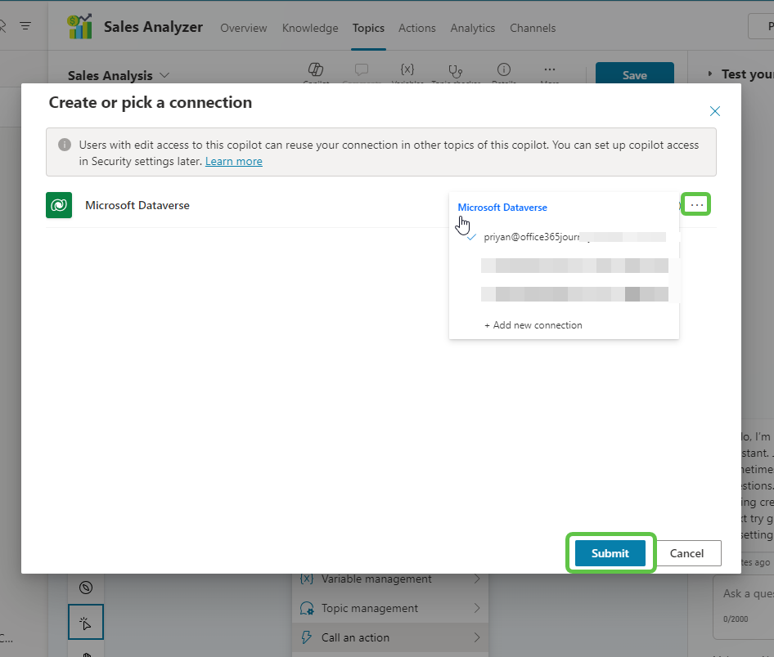This screenshot has width=774, height=657.
Task: Open the Learn more link
Action: click(233, 161)
